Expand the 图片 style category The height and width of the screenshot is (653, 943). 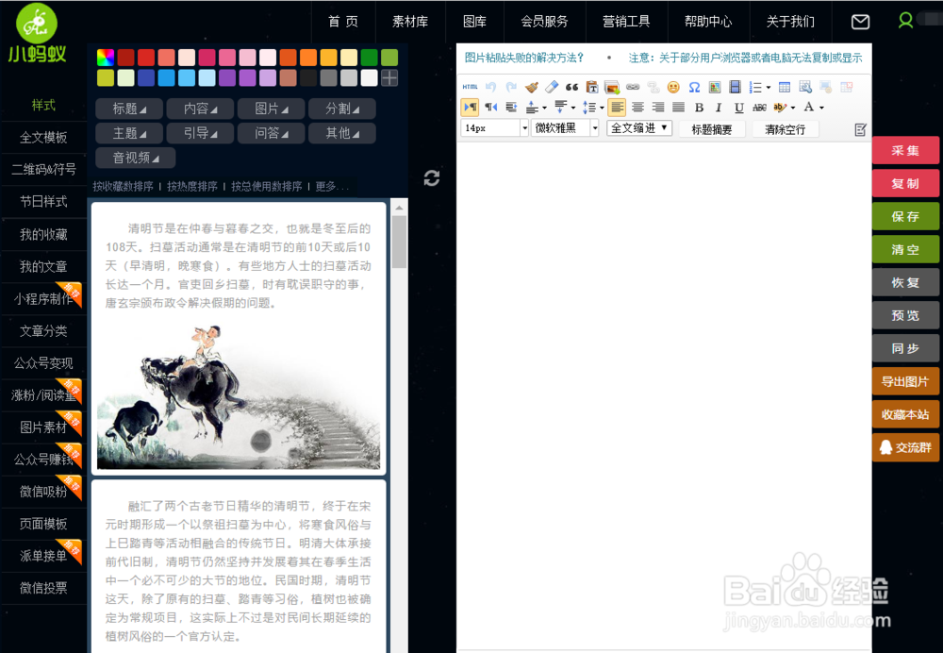(x=272, y=109)
